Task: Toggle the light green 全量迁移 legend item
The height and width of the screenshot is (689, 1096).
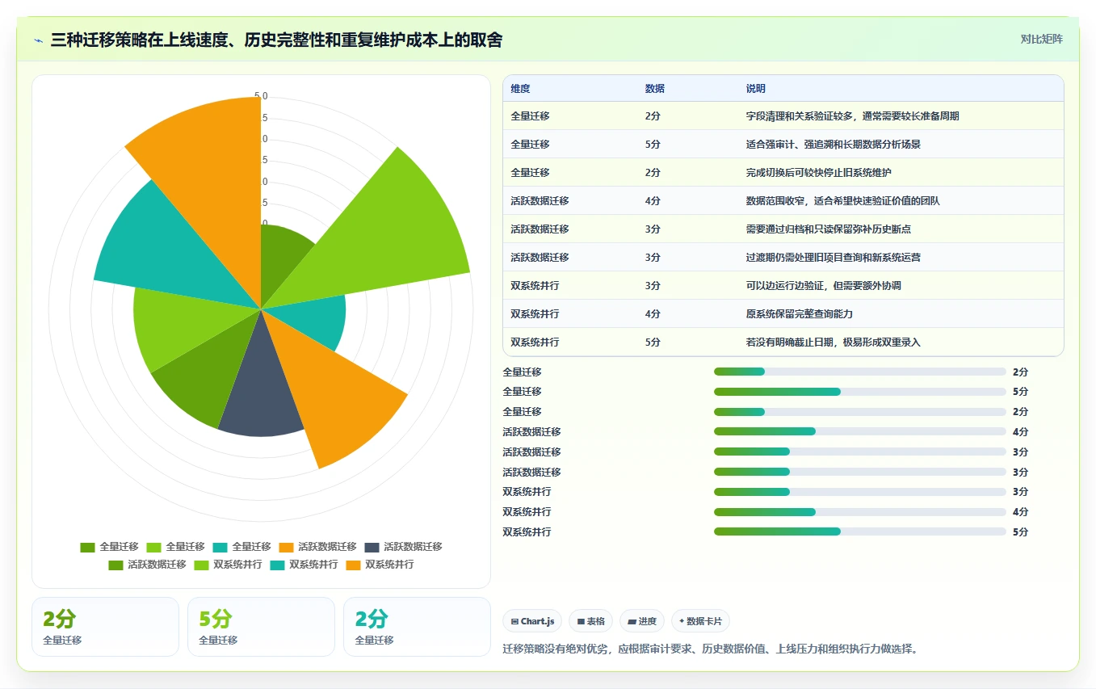Action: coord(175,547)
